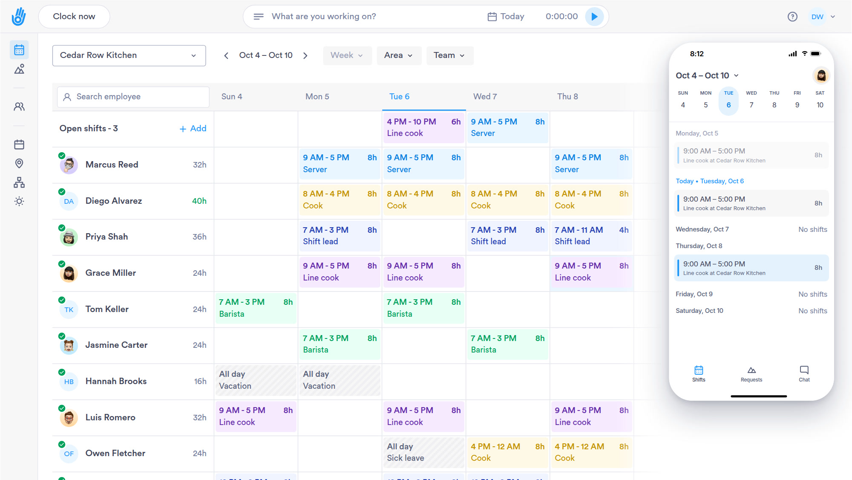Add an open shift
The height and width of the screenshot is (480, 852).
(x=193, y=129)
